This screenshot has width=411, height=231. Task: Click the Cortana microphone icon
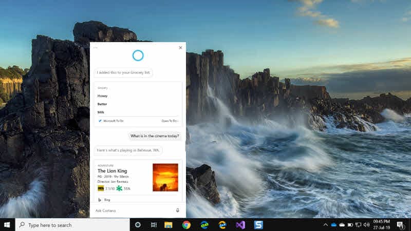pos(177,210)
